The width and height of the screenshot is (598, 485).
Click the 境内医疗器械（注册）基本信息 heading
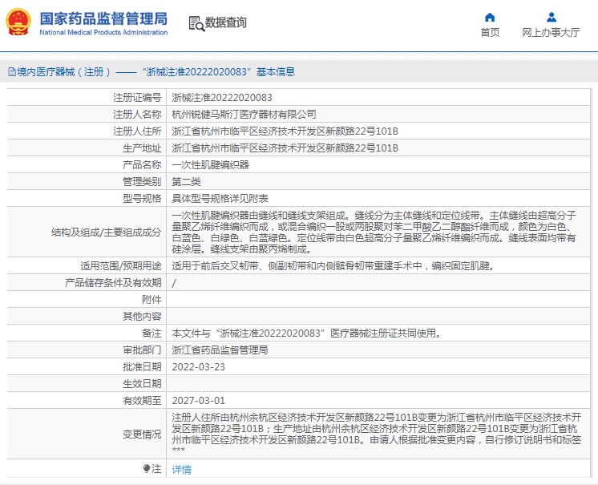156,71
